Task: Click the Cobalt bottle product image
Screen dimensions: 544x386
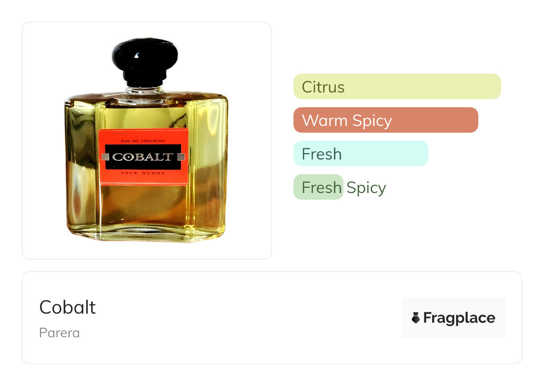Action: pyautogui.click(x=146, y=140)
